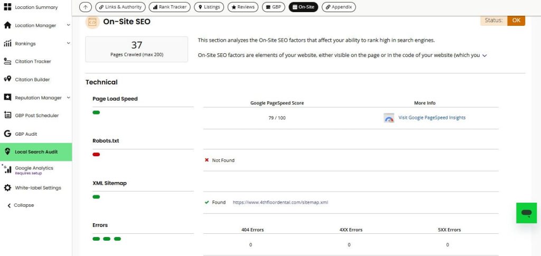Click the green check Found icon
The image size is (541, 256).
pyautogui.click(x=207, y=202)
